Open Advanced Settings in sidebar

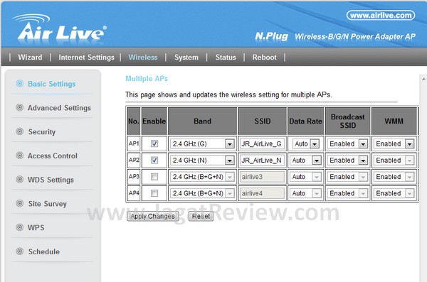[x=59, y=108]
